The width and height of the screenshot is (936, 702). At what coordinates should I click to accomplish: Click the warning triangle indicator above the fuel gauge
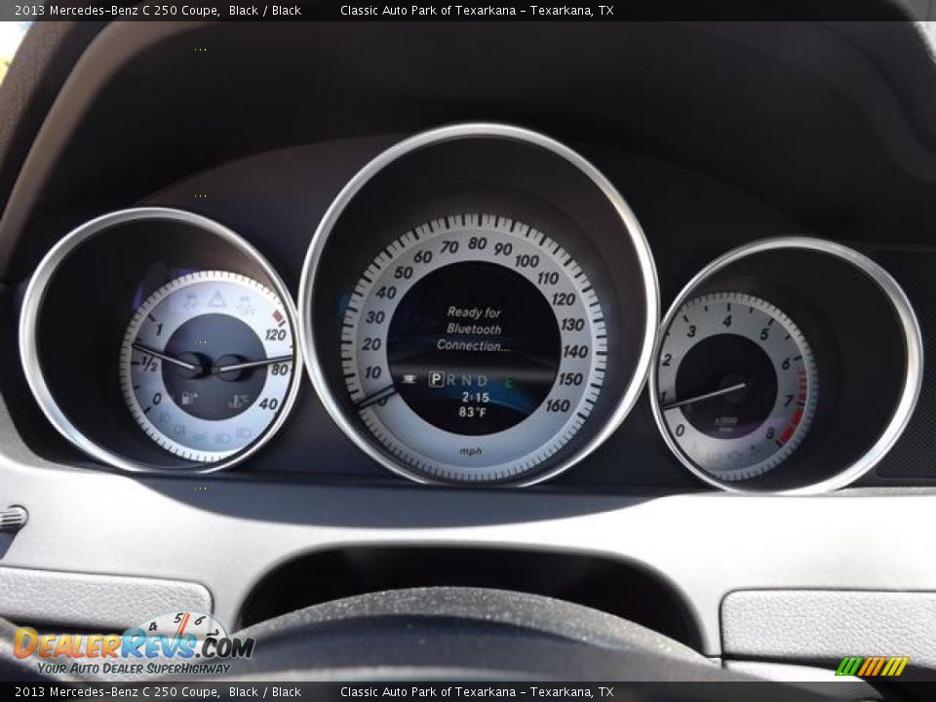(x=216, y=299)
